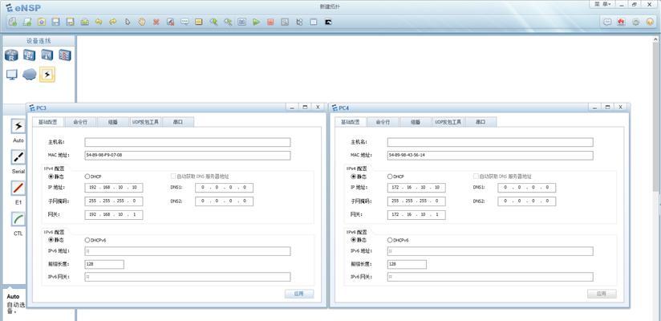This screenshot has width=661, height=321.
Task: Select static IPv4 radio in PC3
Action: 51,177
